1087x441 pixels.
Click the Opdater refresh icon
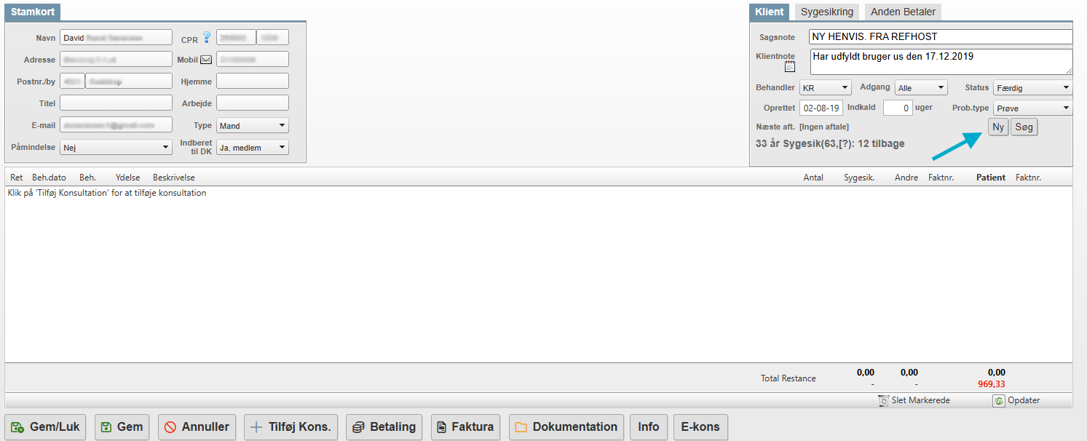tap(999, 400)
